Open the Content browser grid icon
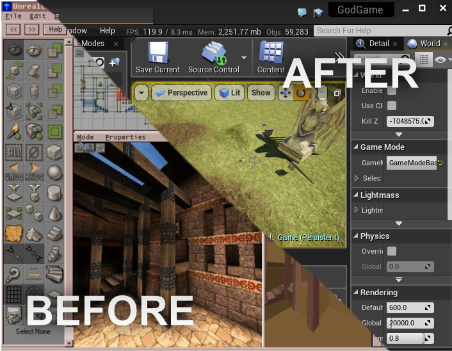Viewport: 452px width, 351px height. click(271, 58)
